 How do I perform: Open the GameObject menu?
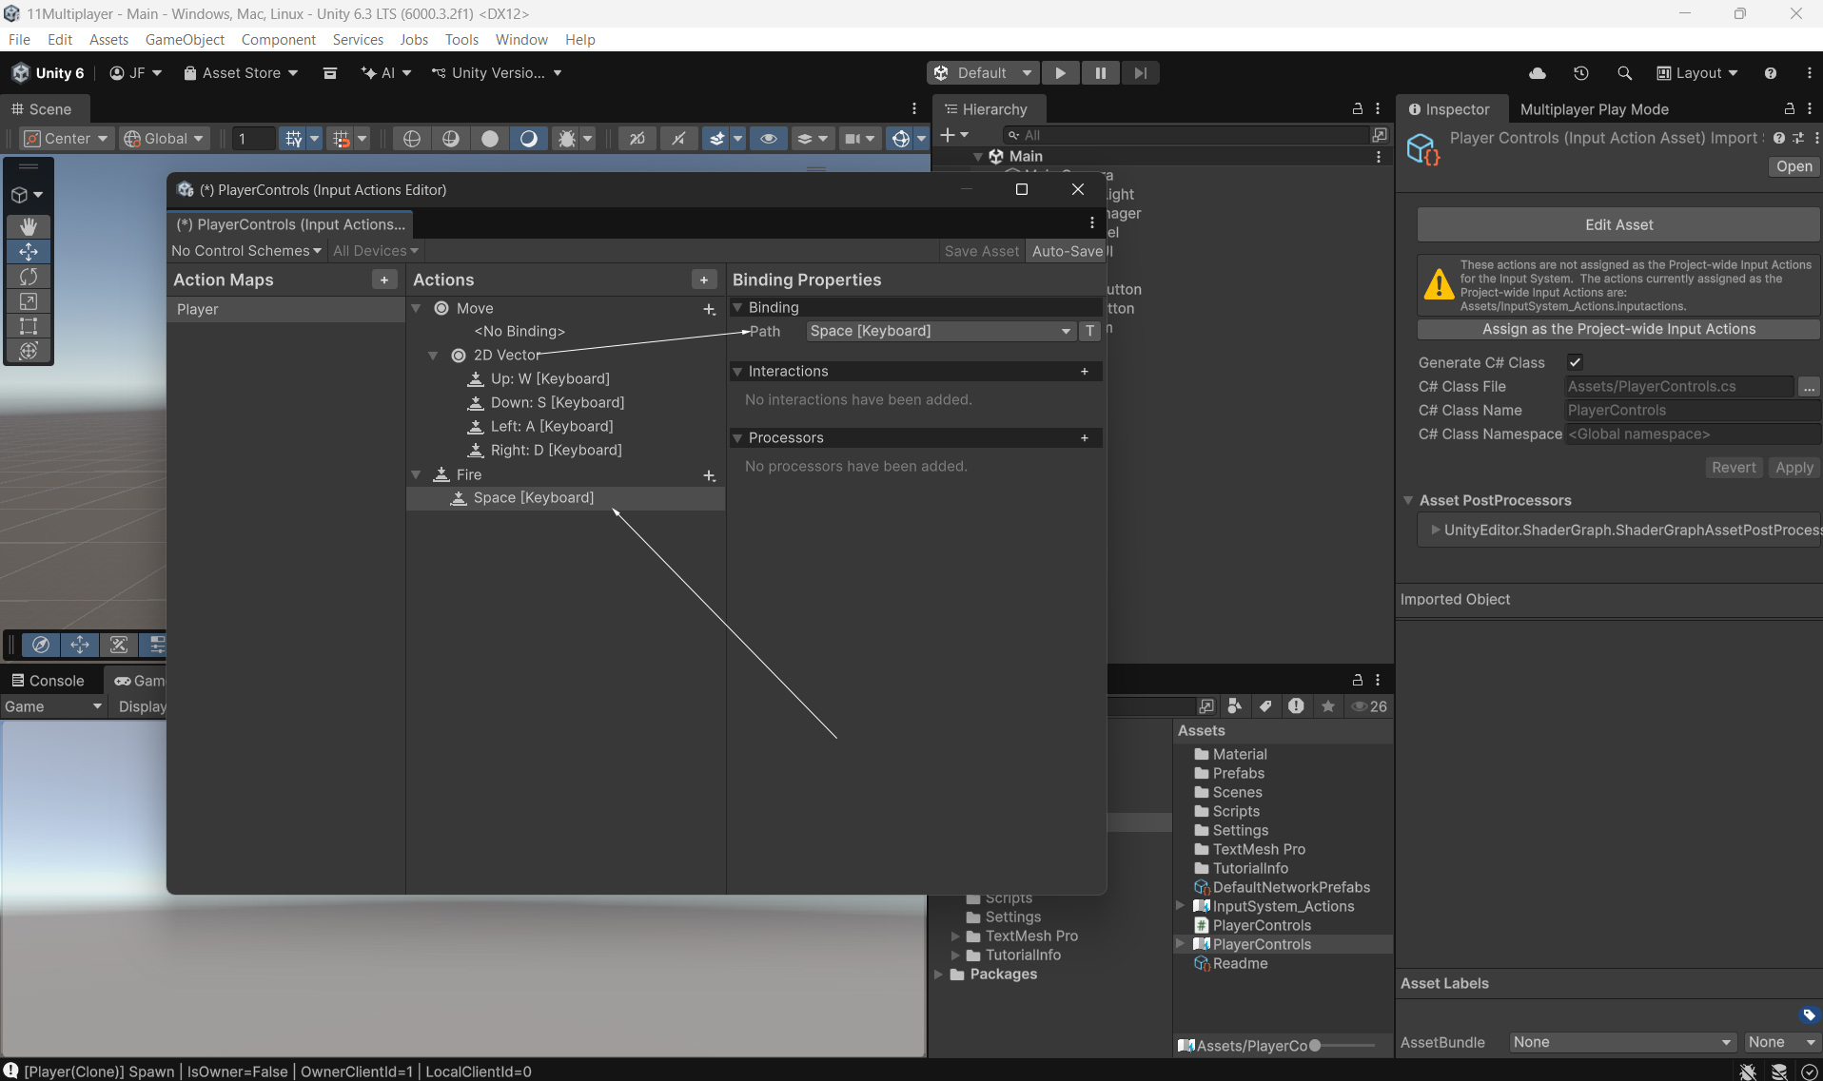185,39
